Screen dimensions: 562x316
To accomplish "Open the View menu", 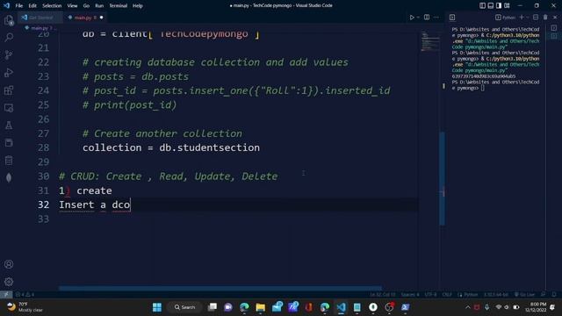I will (72, 6).
